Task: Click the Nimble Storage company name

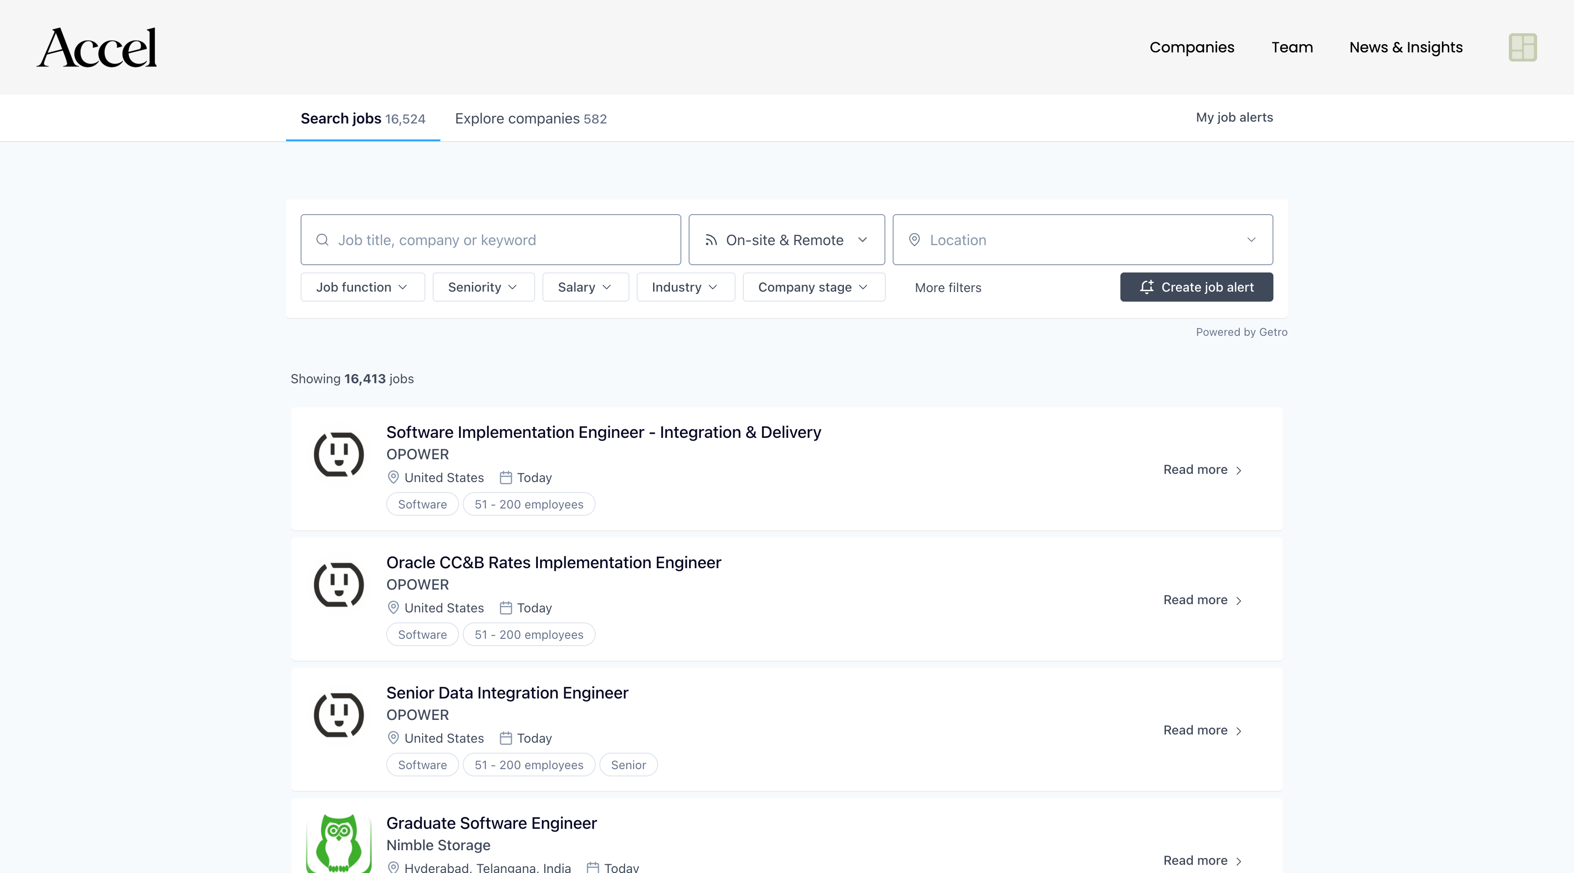Action: (x=438, y=845)
